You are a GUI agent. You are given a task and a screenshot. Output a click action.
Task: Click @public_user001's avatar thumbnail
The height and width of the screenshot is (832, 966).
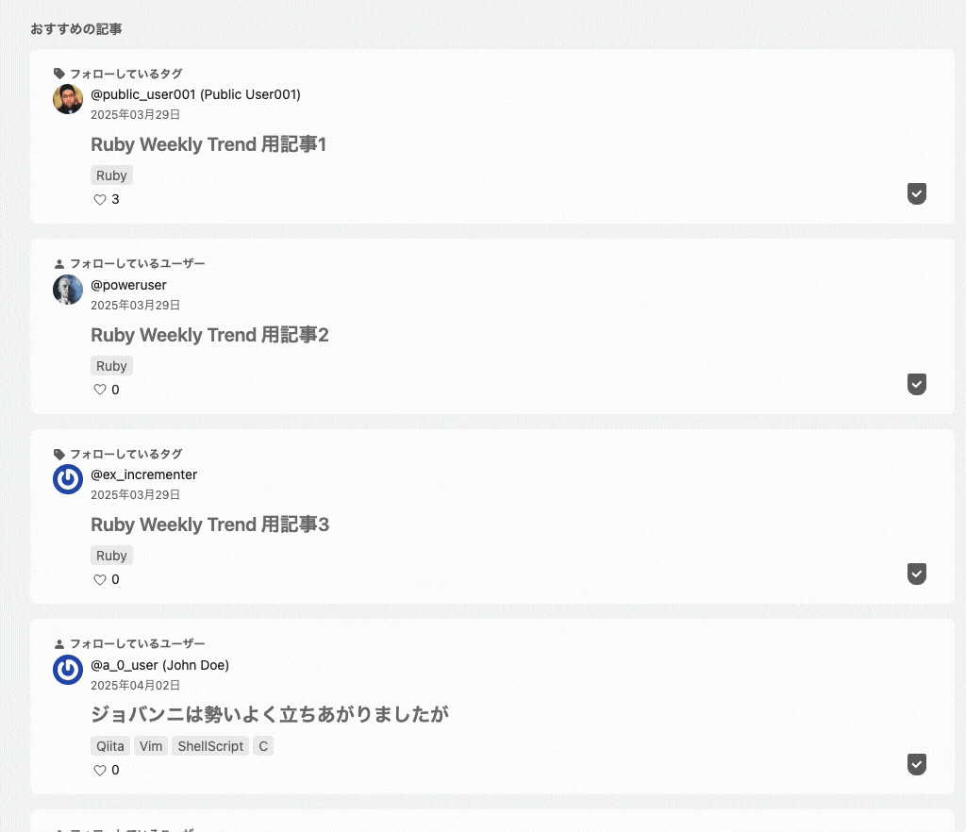[x=68, y=99]
